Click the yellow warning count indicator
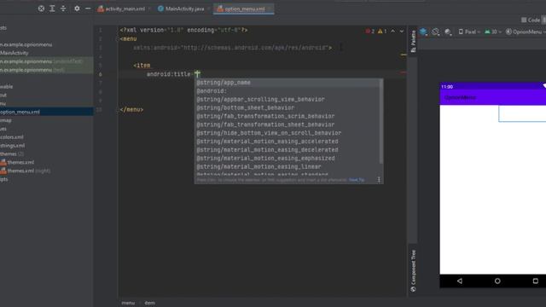This screenshot has height=307, width=546. click(382, 32)
